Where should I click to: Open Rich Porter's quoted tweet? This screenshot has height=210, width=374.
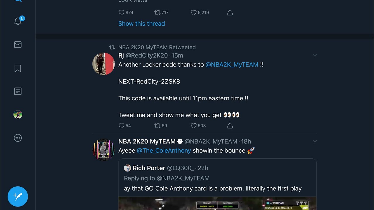tap(217, 178)
